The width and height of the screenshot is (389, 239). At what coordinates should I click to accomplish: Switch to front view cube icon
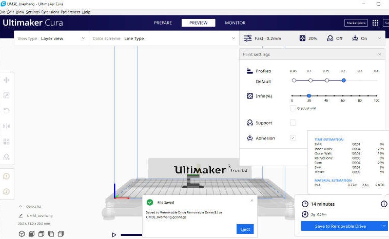(x=31, y=234)
